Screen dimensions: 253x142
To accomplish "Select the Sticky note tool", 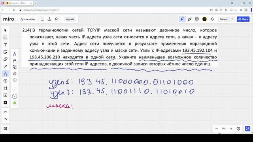I will [5, 52].
